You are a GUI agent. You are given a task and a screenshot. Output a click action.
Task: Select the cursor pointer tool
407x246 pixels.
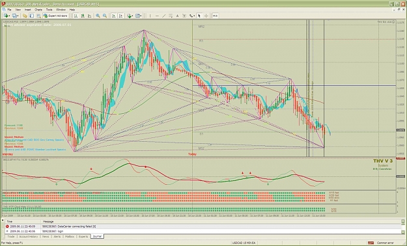(199, 16)
